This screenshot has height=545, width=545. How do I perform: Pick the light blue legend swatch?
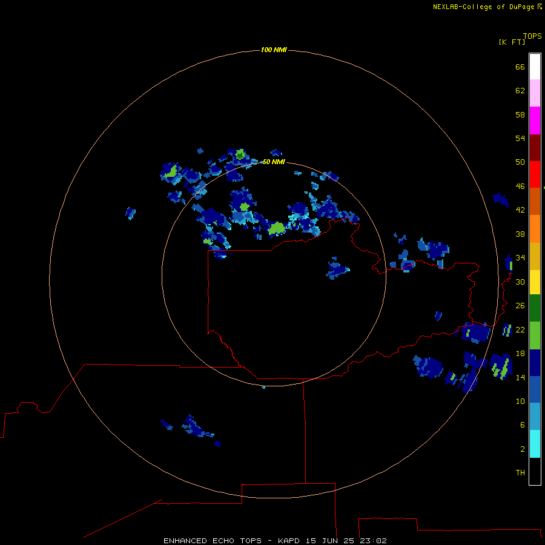(x=535, y=417)
